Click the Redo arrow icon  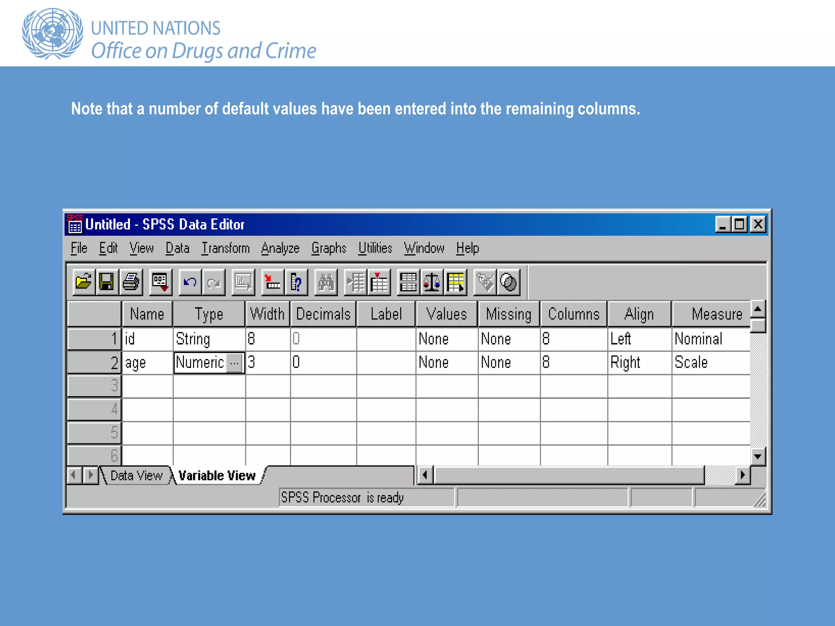point(214,282)
